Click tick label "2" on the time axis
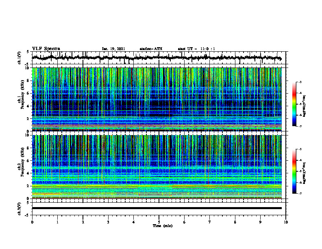The image size is (322, 249). [x=83, y=222]
